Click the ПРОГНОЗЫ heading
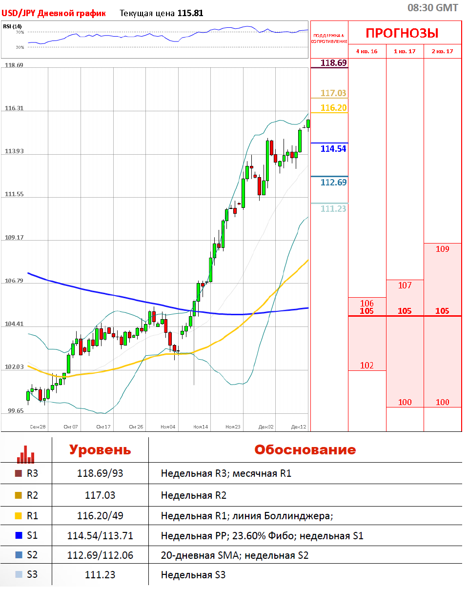The width and height of the screenshot is (468, 590). (402, 33)
